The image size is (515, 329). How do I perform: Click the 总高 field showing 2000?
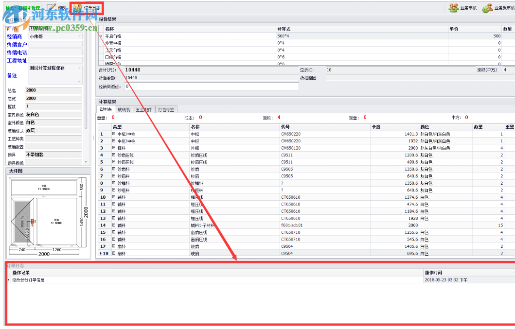tap(53, 90)
